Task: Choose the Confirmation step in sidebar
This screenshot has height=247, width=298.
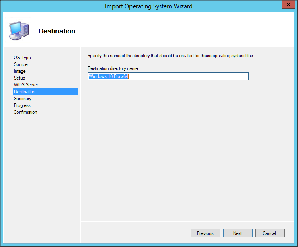Action: pos(26,112)
